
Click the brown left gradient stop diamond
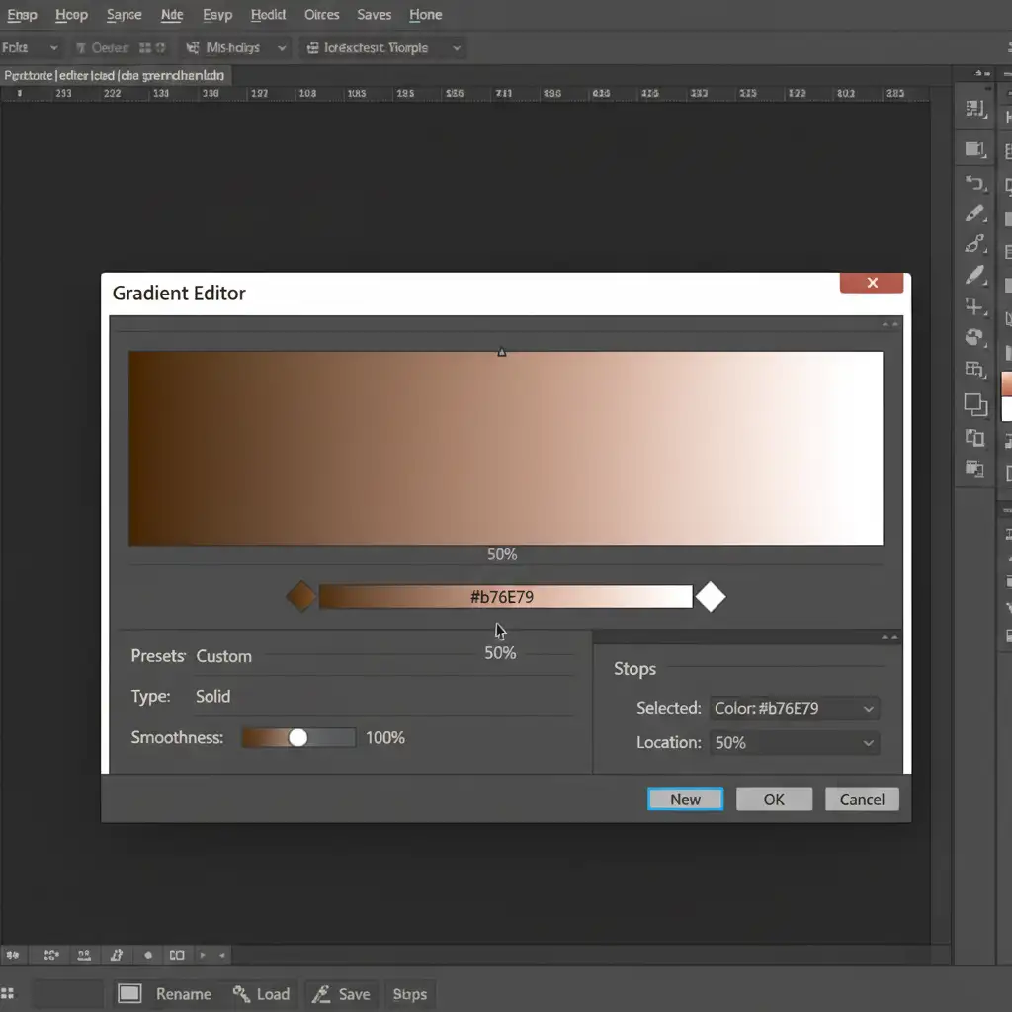(300, 597)
